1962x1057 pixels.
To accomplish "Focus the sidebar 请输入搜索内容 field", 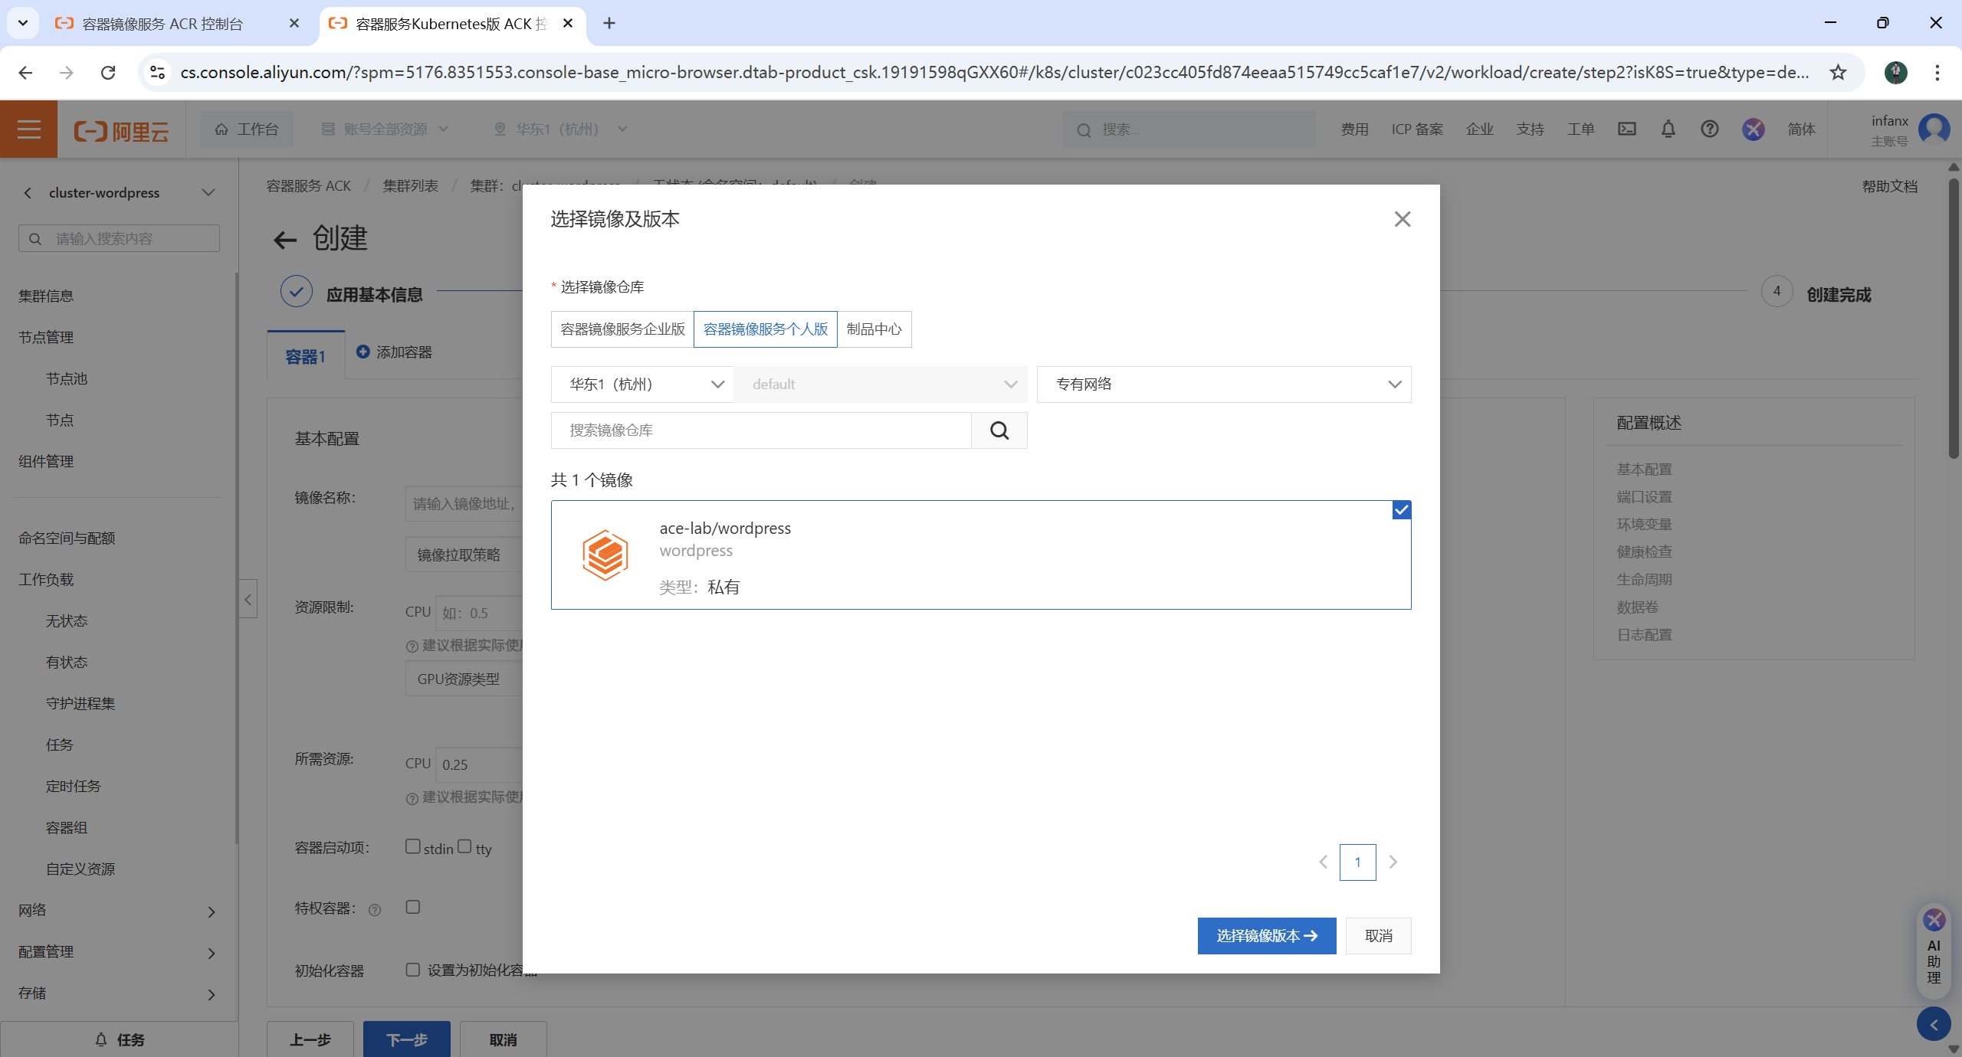I will click(119, 239).
